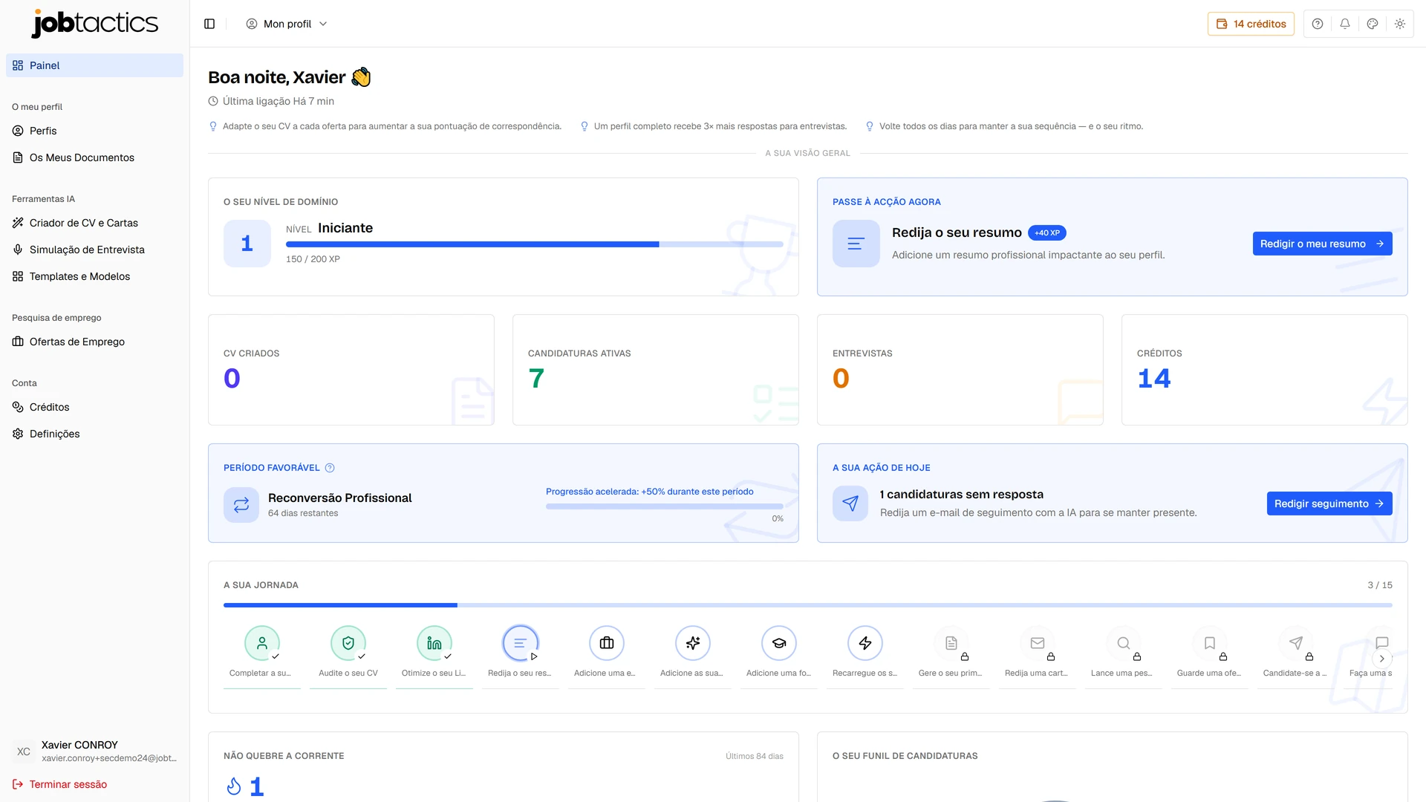Click the tip 'Adapte o seu CV a cada oferta'
1426x802 pixels.
[392, 126]
